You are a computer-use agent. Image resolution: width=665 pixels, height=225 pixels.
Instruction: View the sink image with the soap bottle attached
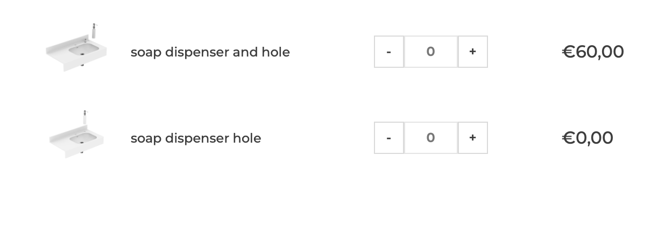[x=76, y=48]
